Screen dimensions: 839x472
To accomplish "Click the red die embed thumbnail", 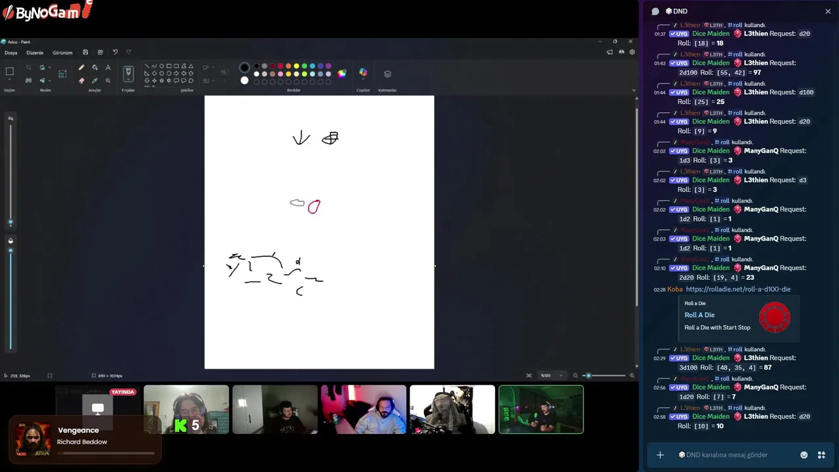I will [775, 319].
